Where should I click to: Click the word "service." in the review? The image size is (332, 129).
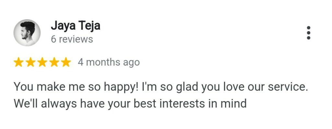click(288, 87)
